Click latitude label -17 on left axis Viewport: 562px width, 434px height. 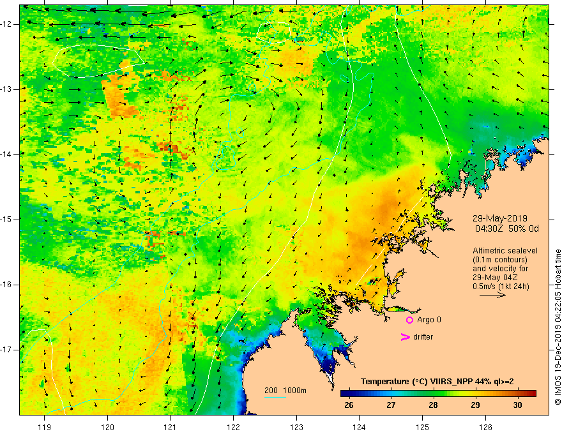click(7, 350)
